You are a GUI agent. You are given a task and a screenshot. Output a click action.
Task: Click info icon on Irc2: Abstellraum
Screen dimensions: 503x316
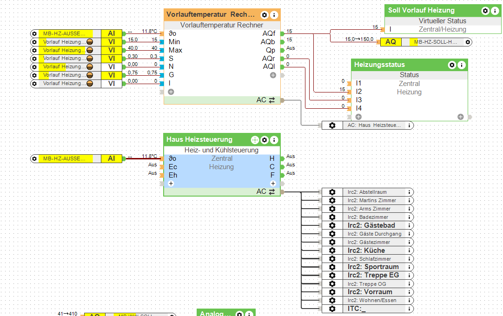point(410,192)
